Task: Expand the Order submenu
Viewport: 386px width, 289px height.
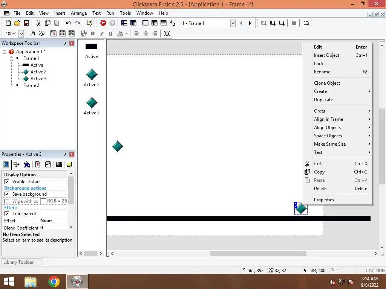Action: pyautogui.click(x=342, y=111)
